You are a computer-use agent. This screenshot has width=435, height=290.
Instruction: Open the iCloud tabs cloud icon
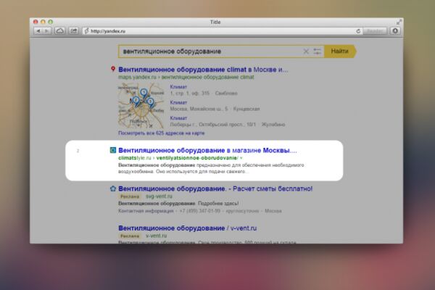tap(59, 31)
